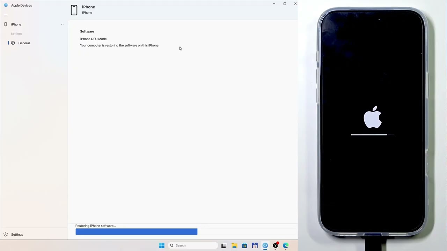The height and width of the screenshot is (251, 447).
Task: Collapse the iPhone sidebar section
Action: pos(63,24)
